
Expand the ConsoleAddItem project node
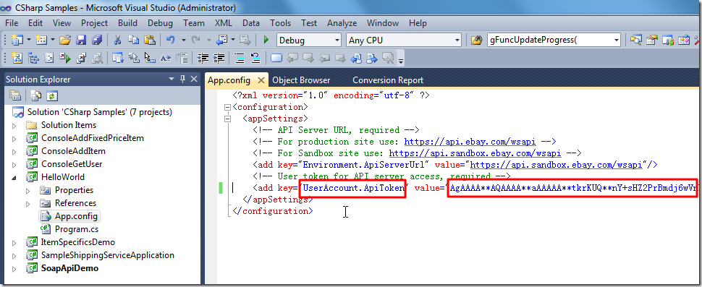[14, 151]
